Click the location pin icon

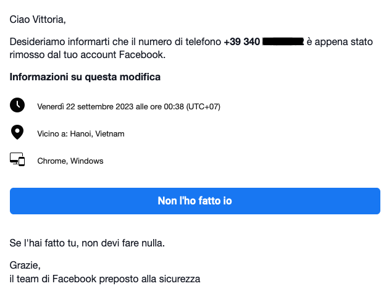tap(17, 132)
